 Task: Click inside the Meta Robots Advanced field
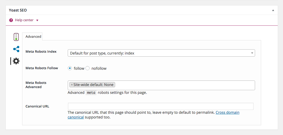[x=161, y=85]
